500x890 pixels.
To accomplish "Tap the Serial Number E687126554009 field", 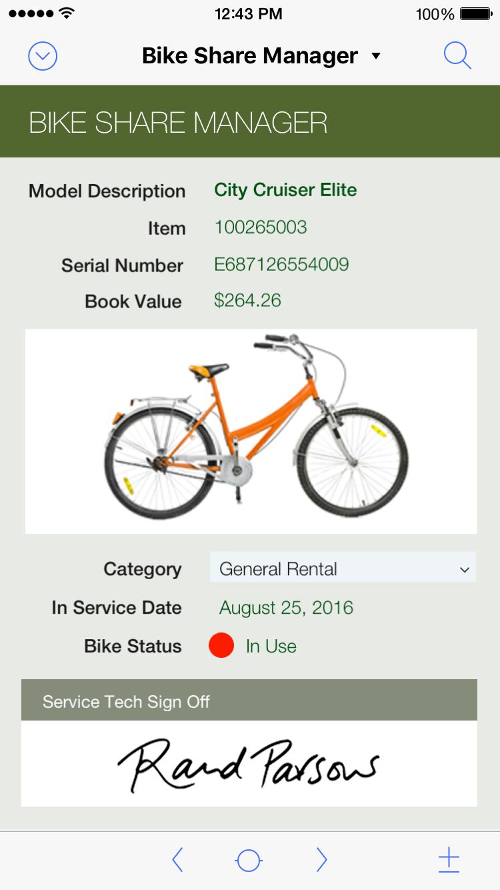I will [x=281, y=264].
